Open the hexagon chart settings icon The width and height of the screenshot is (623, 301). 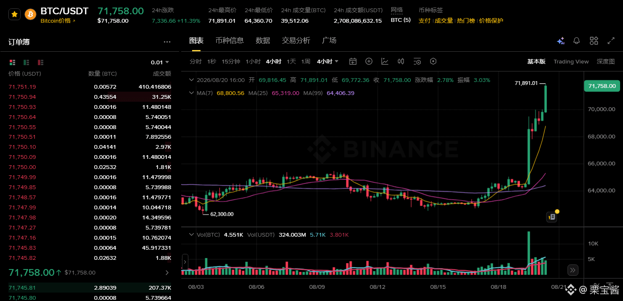click(x=433, y=61)
